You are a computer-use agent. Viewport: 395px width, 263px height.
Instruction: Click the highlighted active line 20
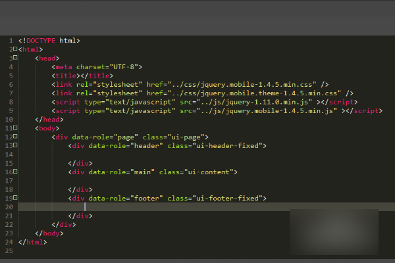(207, 207)
